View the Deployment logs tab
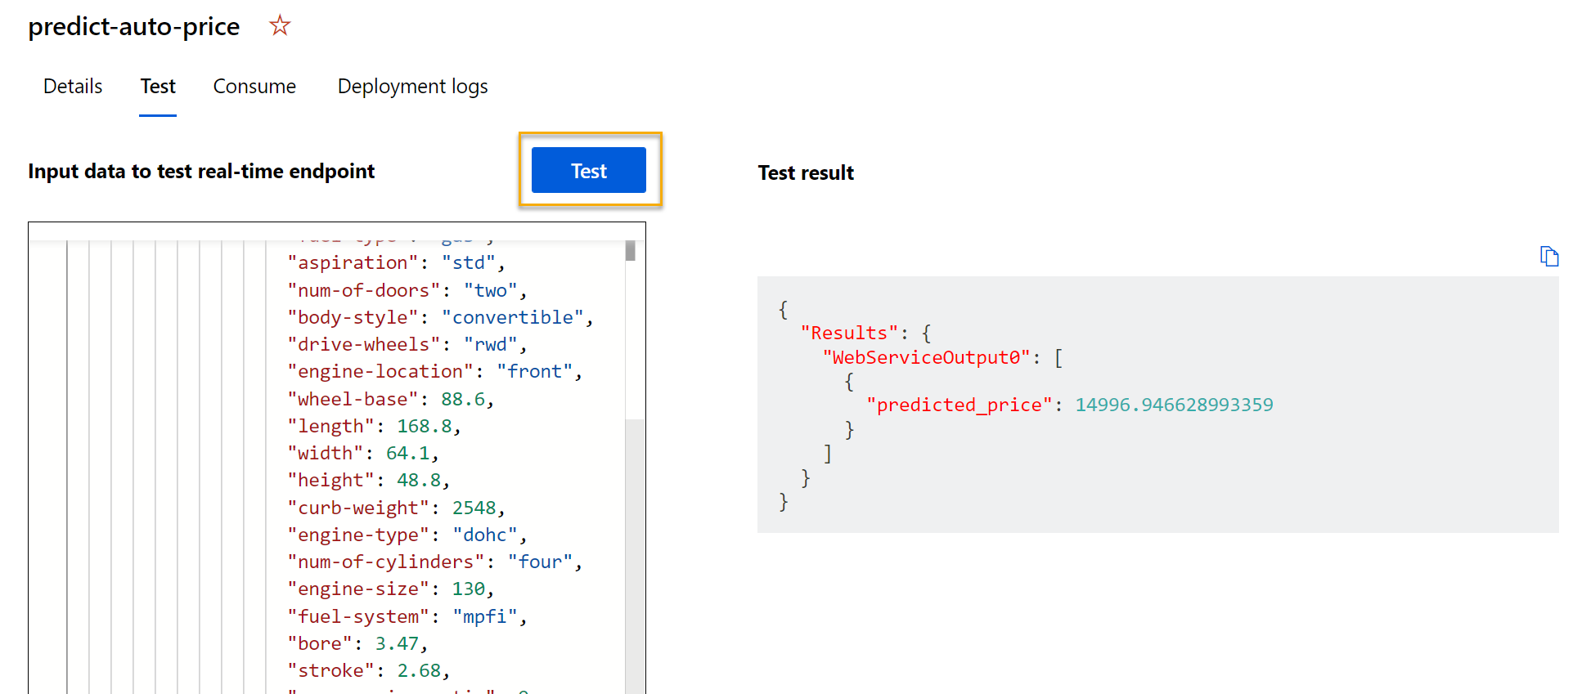The width and height of the screenshot is (1582, 694). click(412, 86)
